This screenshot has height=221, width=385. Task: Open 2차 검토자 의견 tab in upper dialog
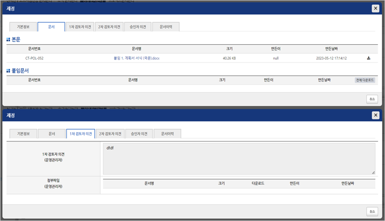tap(108, 27)
